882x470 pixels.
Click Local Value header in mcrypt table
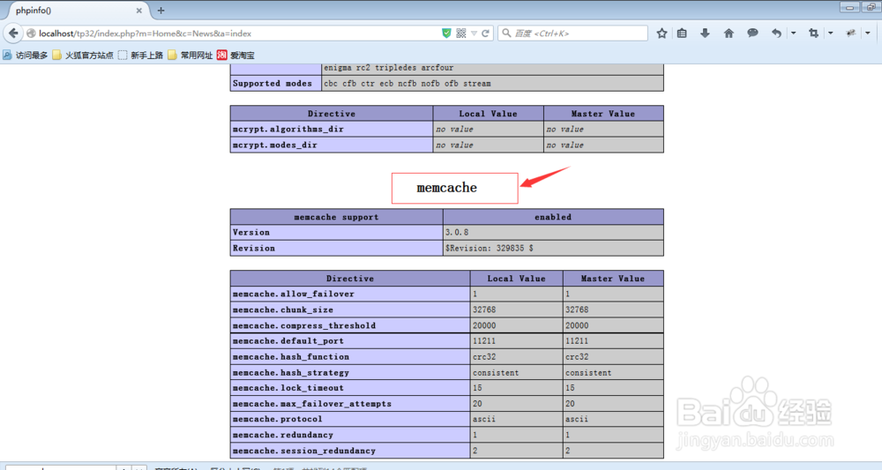coord(488,114)
